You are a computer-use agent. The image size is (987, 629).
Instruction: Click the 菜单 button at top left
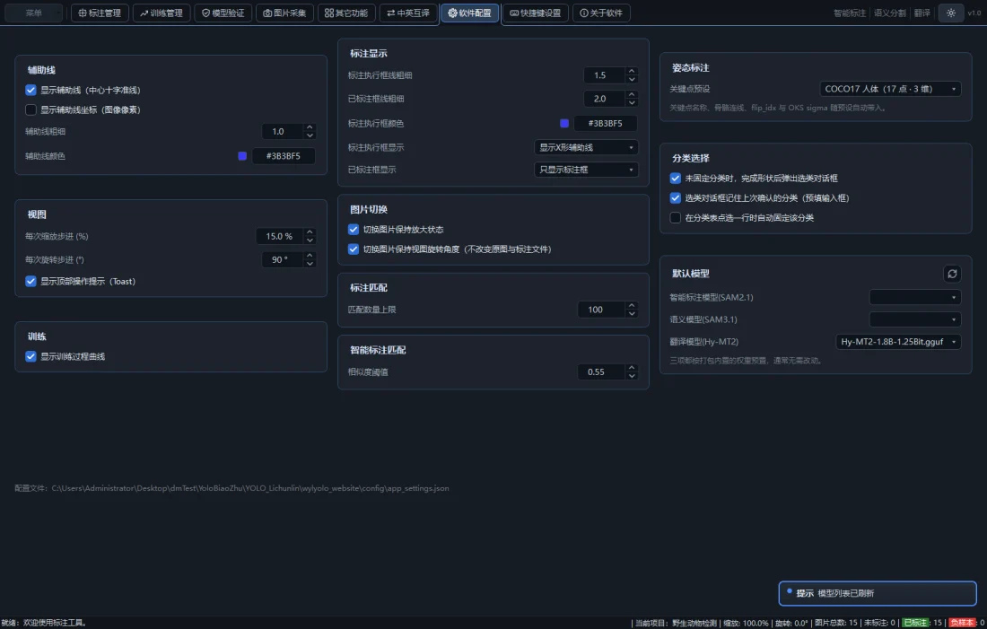pos(34,13)
